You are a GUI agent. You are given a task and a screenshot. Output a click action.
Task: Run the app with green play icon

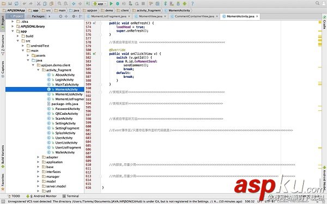111,4
